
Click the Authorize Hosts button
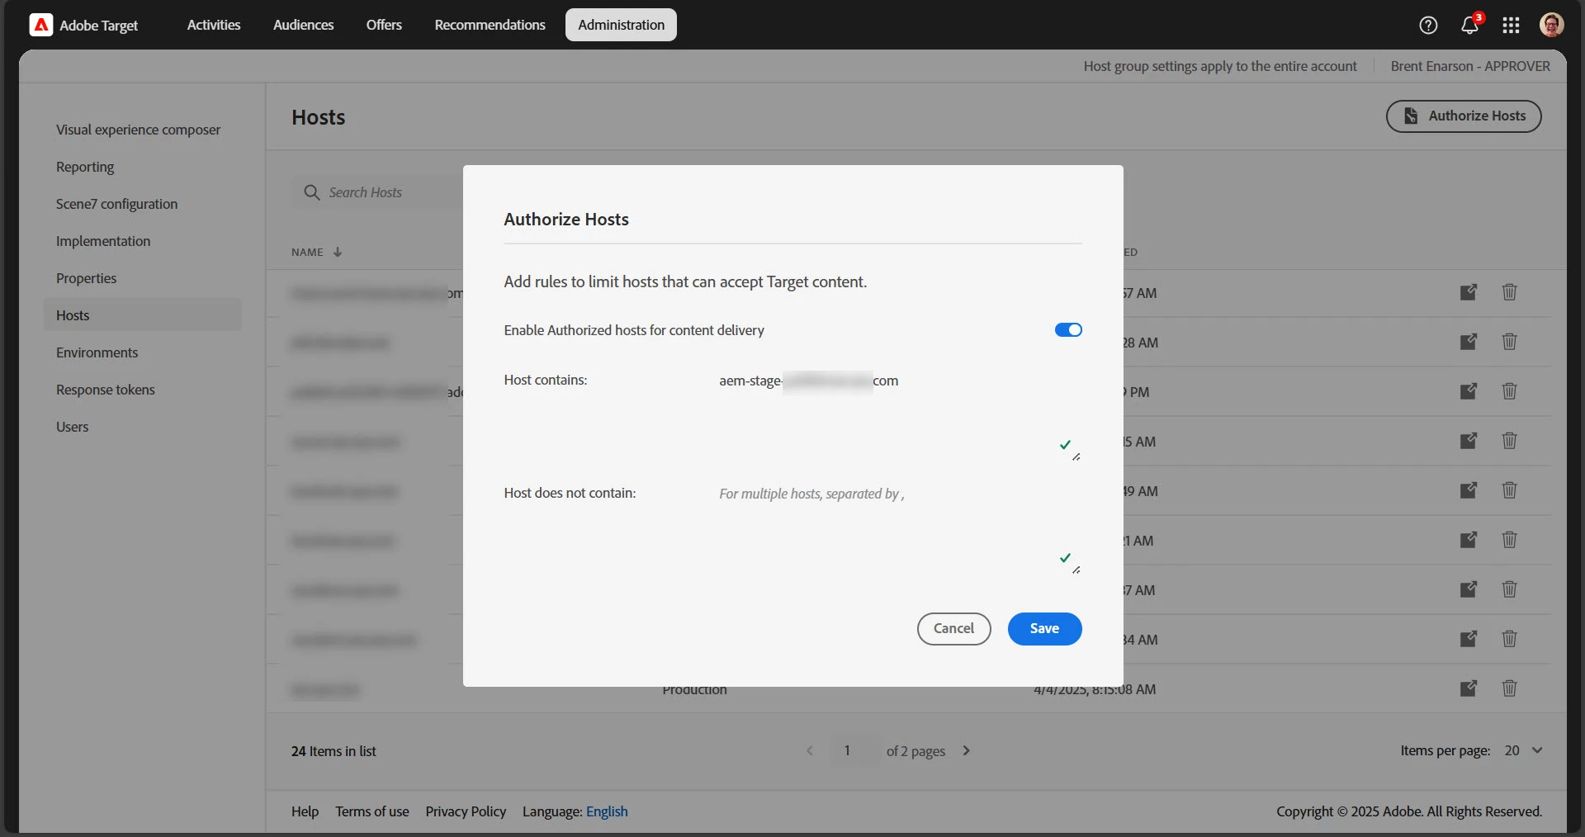point(1464,116)
